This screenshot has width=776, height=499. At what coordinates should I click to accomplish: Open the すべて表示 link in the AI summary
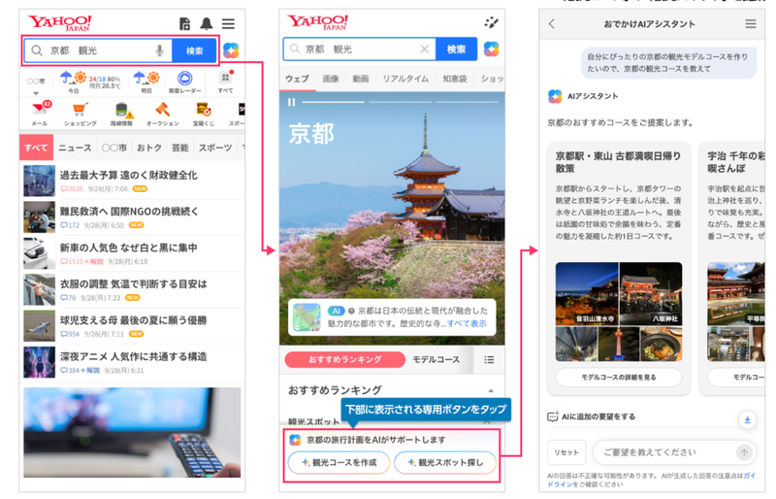(467, 323)
